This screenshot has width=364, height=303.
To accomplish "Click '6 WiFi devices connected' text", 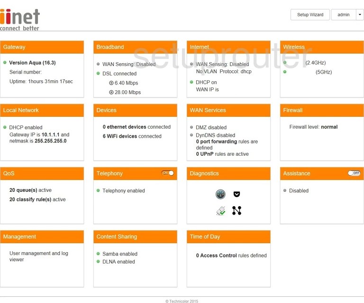I will [132, 136].
